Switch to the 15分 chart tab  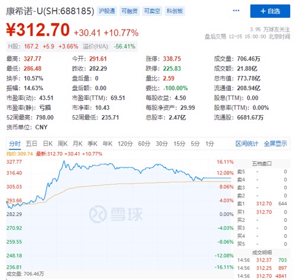click(x=179, y=144)
